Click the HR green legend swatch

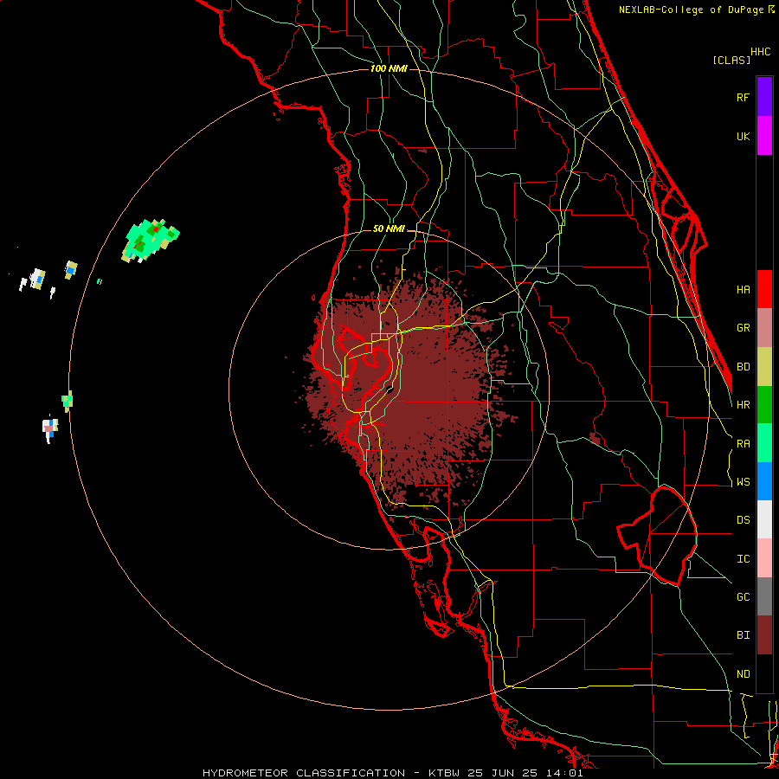[764, 404]
